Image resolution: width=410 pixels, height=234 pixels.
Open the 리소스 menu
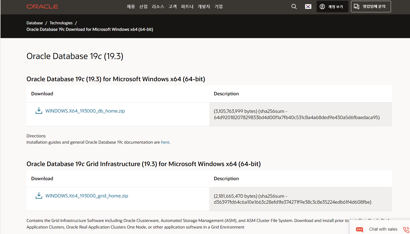click(x=158, y=7)
